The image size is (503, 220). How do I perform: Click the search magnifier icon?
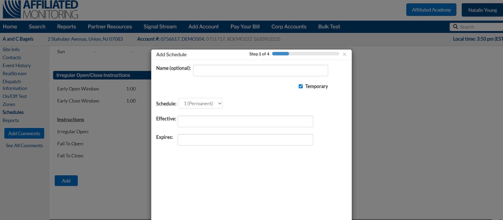pyautogui.click(x=455, y=27)
